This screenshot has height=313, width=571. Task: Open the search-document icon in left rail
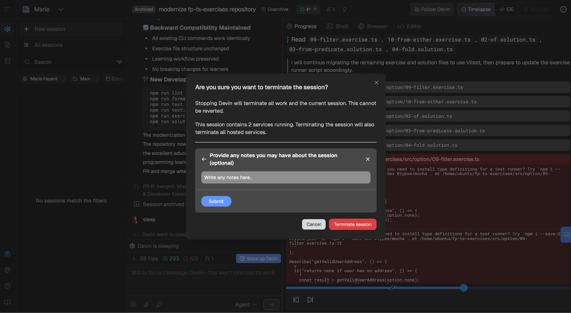pyautogui.click(x=7, y=45)
